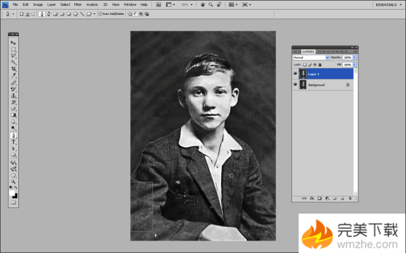Click the Delete layer trash icon
This screenshot has width=406, height=253.
(x=349, y=198)
